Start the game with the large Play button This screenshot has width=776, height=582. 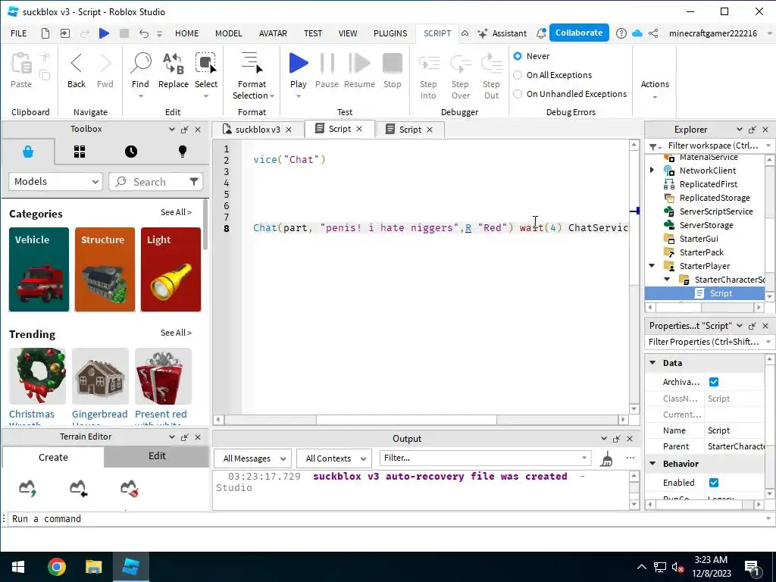[x=299, y=64]
